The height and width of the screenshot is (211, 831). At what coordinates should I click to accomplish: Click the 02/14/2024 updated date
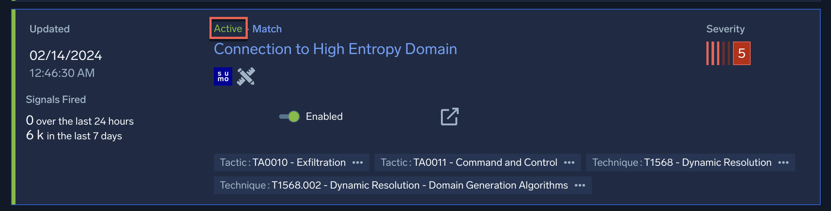[66, 56]
